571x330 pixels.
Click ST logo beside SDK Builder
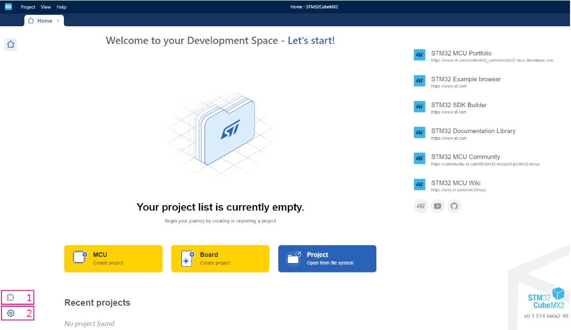point(419,107)
